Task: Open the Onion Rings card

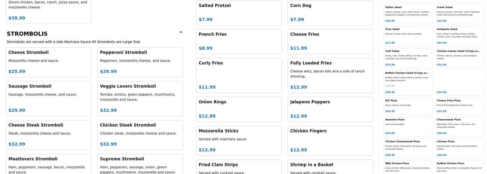Action: [239, 109]
